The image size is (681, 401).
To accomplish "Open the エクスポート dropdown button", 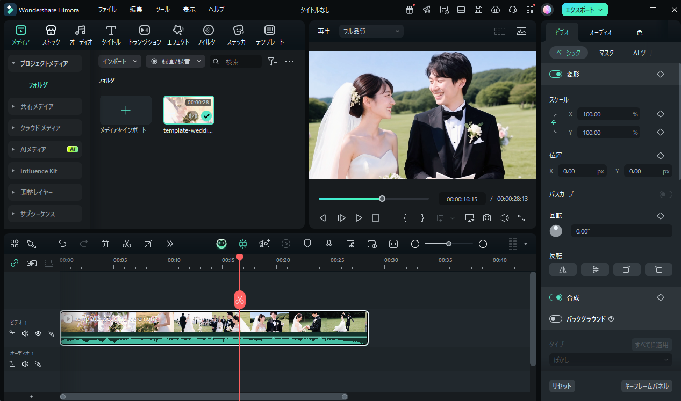I will coord(585,9).
